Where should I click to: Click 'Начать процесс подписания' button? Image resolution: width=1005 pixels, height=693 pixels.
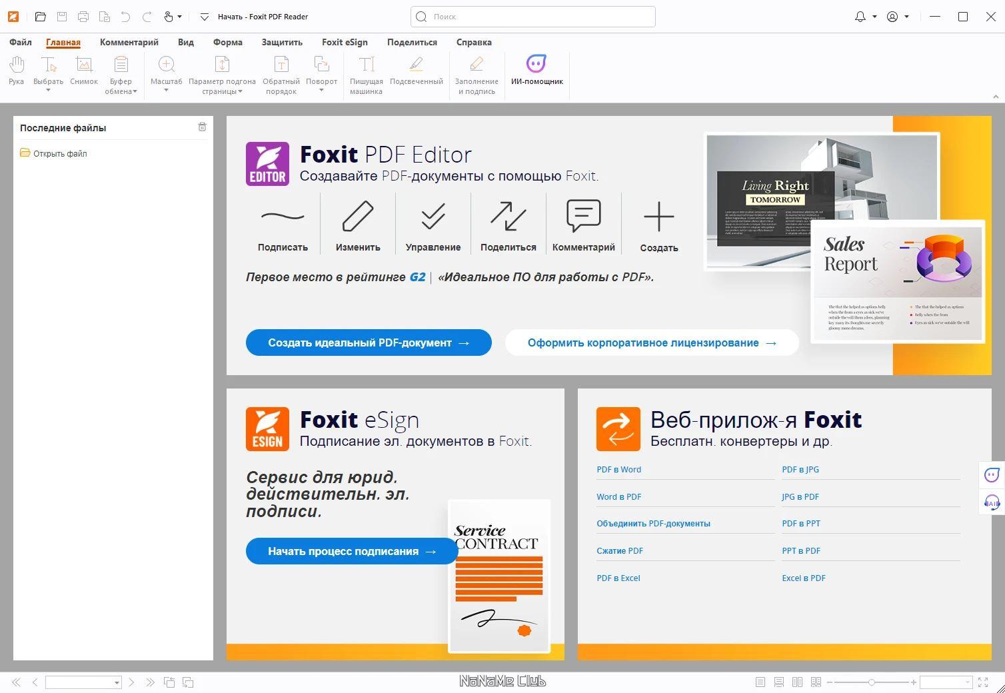pyautogui.click(x=352, y=551)
